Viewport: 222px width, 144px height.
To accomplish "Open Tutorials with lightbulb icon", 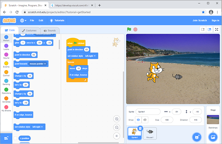I will coord(57,21).
